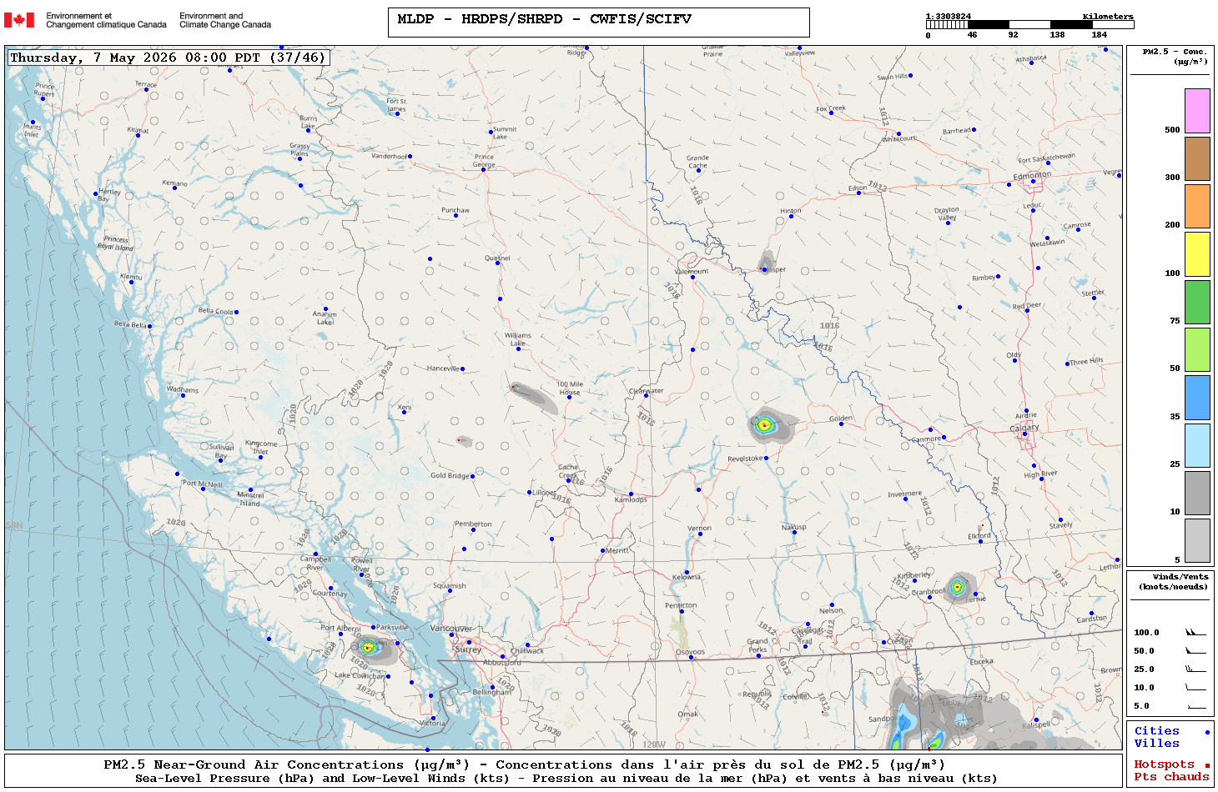Viewport: 1218px width, 792px height.
Task: Click the kilometers scale bar
Action: [1030, 25]
